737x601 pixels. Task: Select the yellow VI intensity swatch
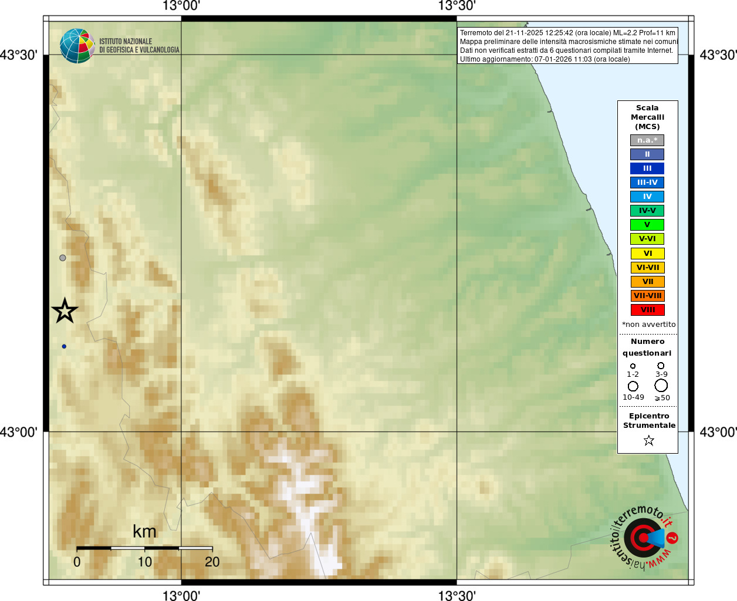[x=647, y=254]
